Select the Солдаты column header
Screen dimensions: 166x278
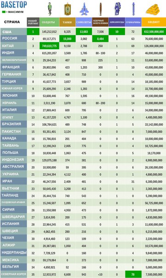pos(49,22)
